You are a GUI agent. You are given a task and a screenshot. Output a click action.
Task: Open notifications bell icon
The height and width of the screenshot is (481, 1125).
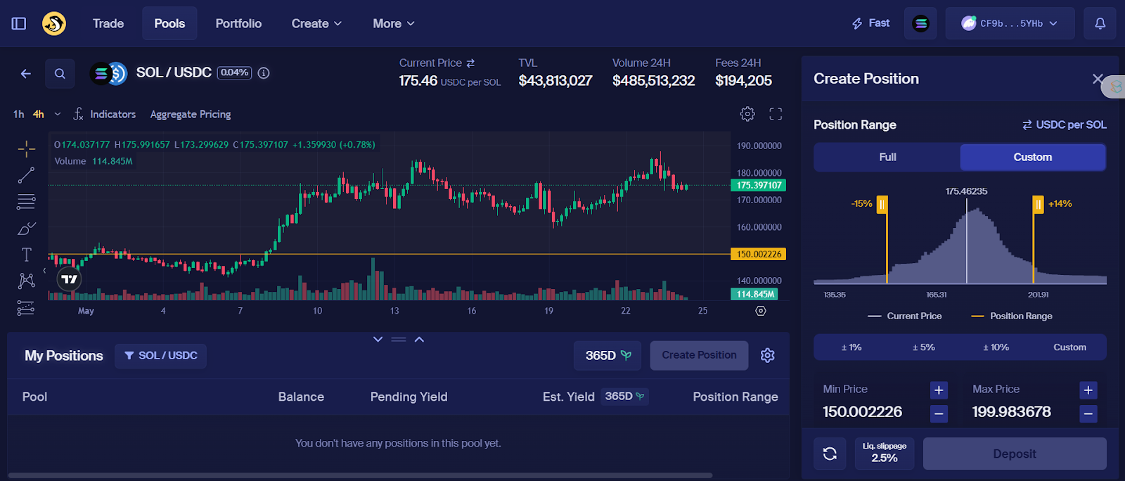coord(1100,23)
